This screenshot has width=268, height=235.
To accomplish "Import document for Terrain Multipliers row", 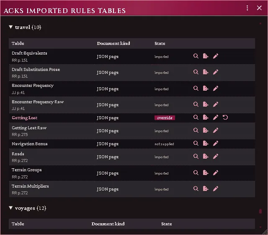I will 206,189.
